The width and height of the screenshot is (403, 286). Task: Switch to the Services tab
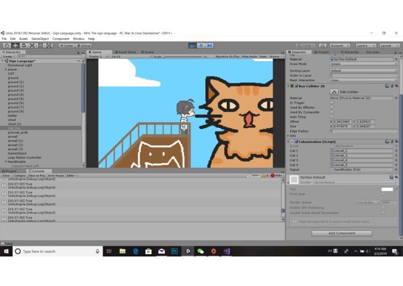[x=373, y=52]
